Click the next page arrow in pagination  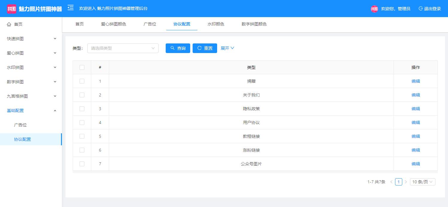pos(406,182)
